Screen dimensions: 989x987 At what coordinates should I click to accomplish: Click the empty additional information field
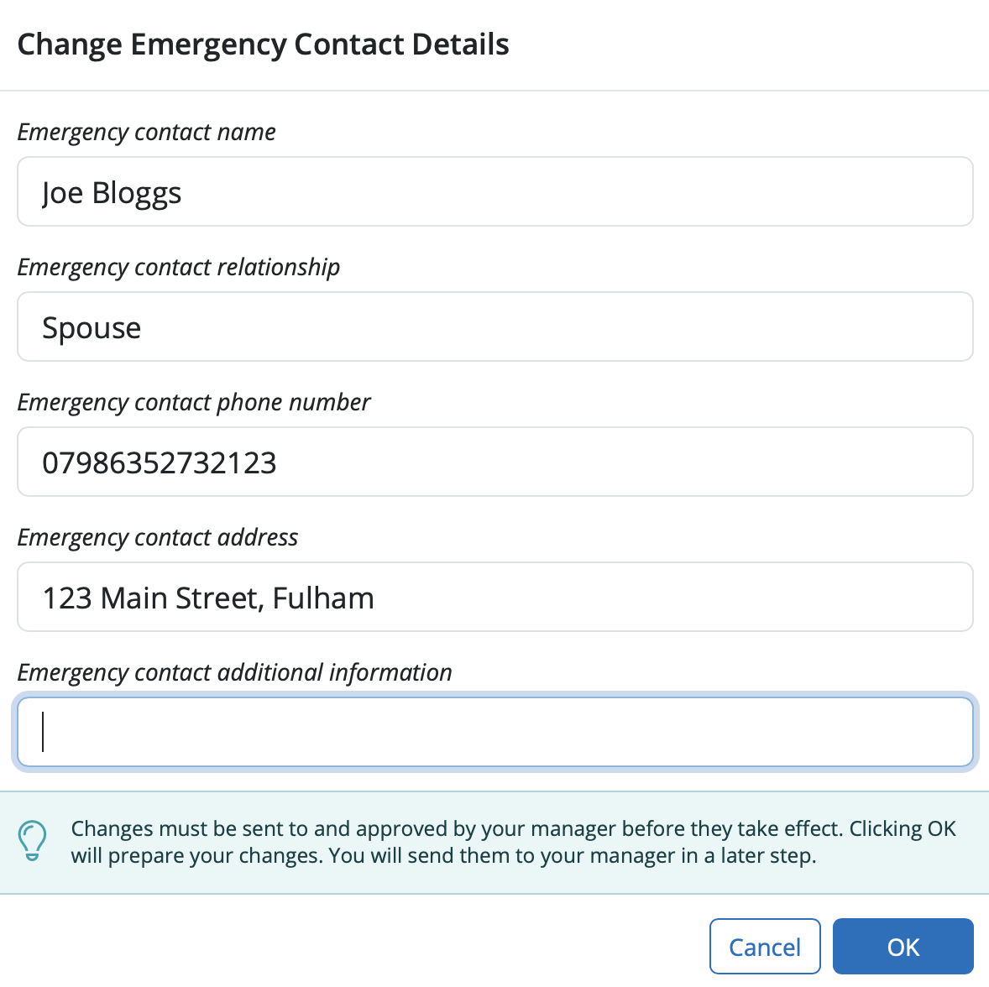[x=495, y=732]
